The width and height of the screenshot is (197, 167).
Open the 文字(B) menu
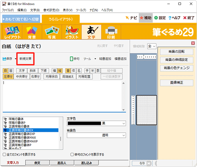pos(35,10)
